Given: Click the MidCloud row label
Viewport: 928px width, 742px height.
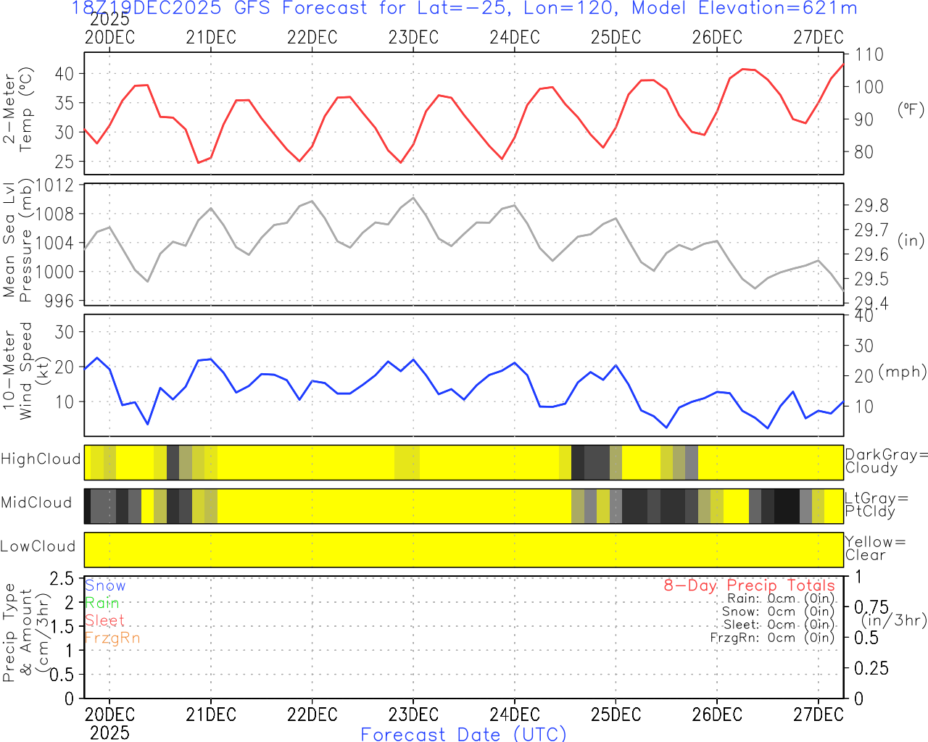Looking at the screenshot, I should point(36,503).
